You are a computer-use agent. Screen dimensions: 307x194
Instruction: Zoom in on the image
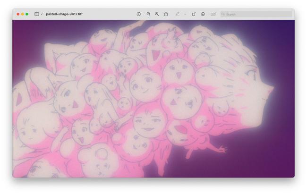157,14
